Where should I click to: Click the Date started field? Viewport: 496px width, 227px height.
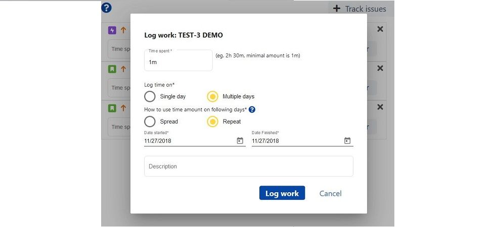pyautogui.click(x=195, y=141)
